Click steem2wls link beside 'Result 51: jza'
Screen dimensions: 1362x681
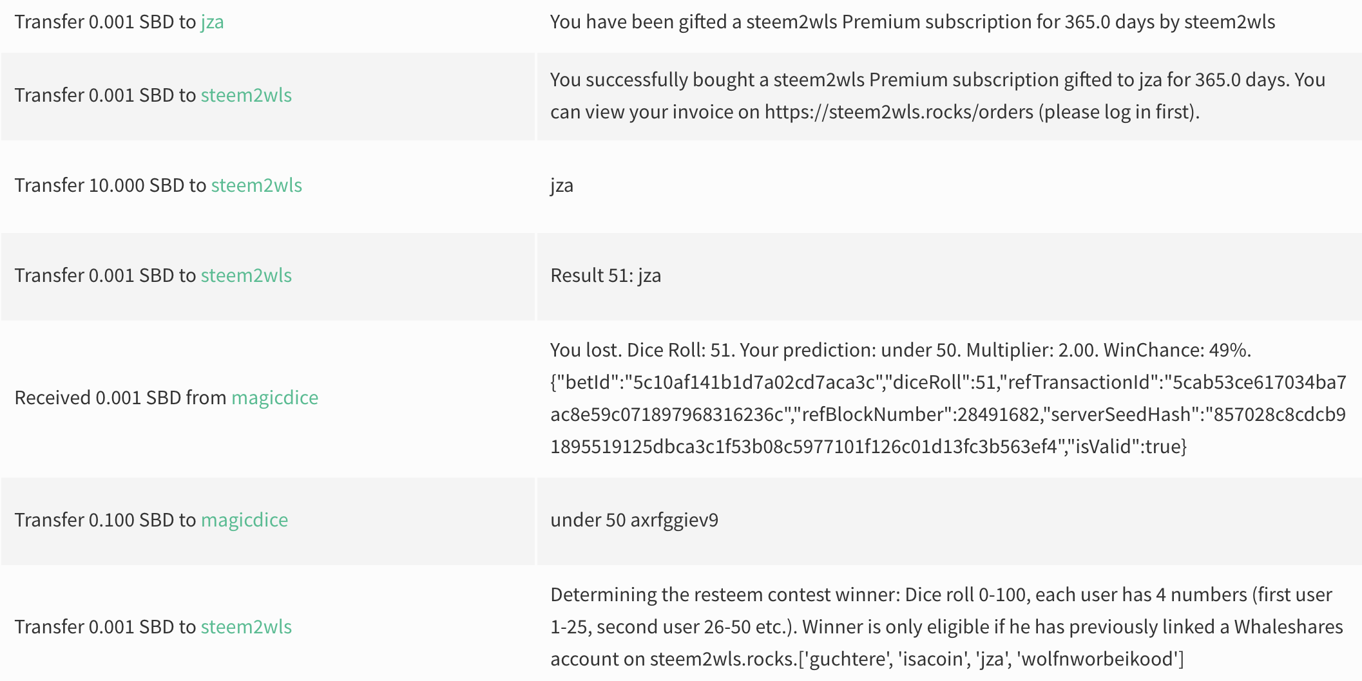click(x=246, y=275)
